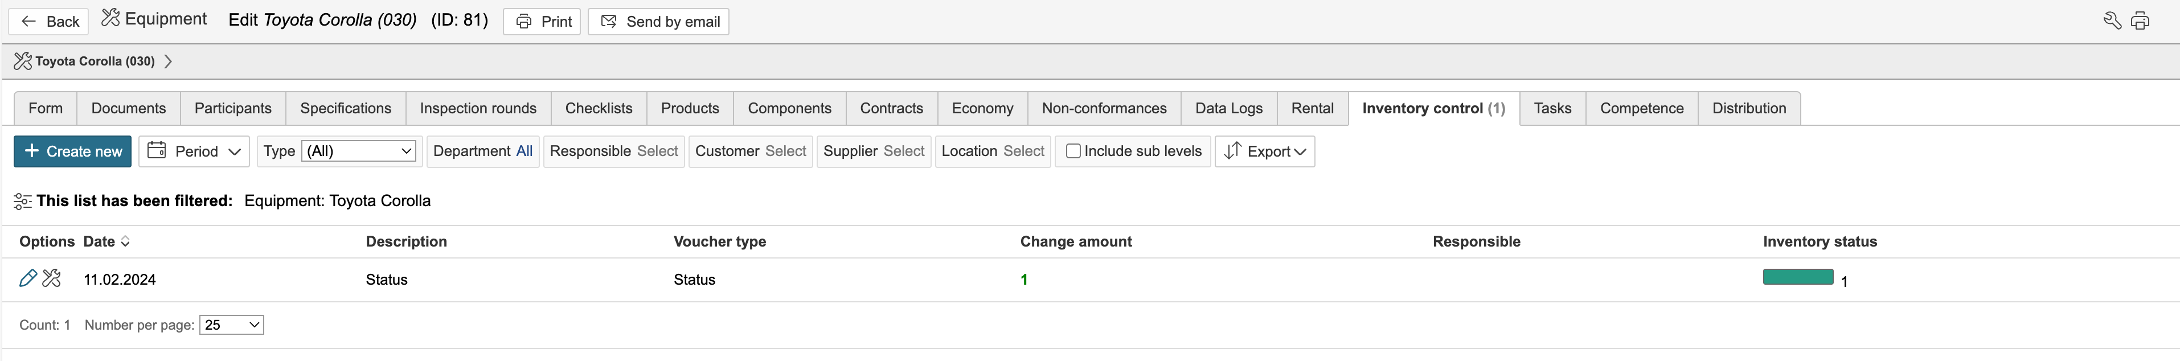Click the printer icon at top right
Screen dimensions: 2180x361
[2140, 21]
